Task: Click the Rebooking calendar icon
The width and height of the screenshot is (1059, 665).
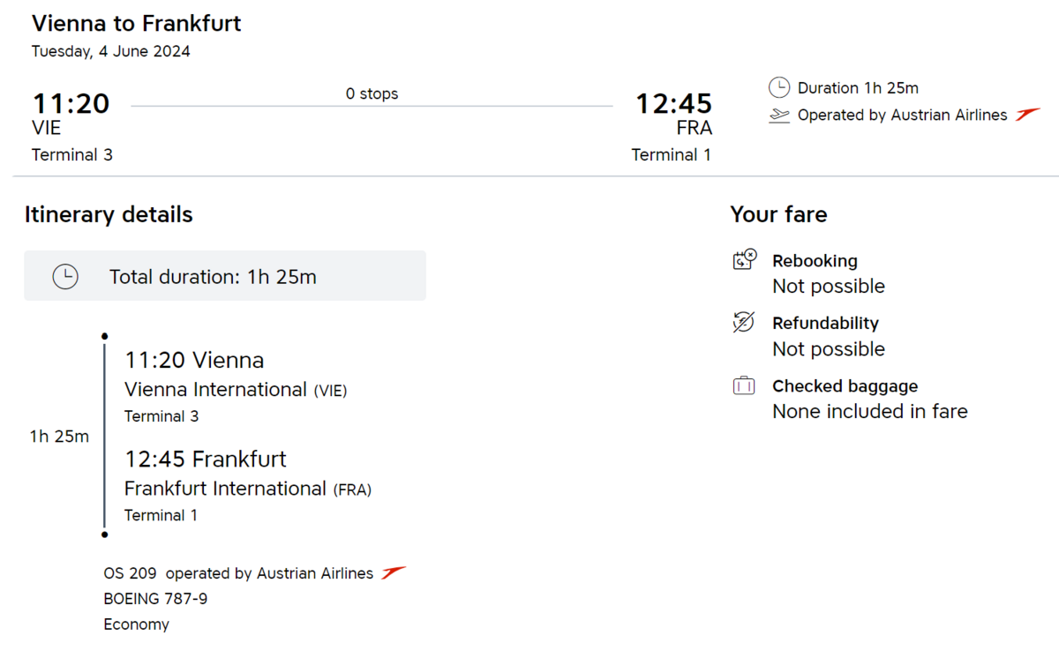Action: 745,259
